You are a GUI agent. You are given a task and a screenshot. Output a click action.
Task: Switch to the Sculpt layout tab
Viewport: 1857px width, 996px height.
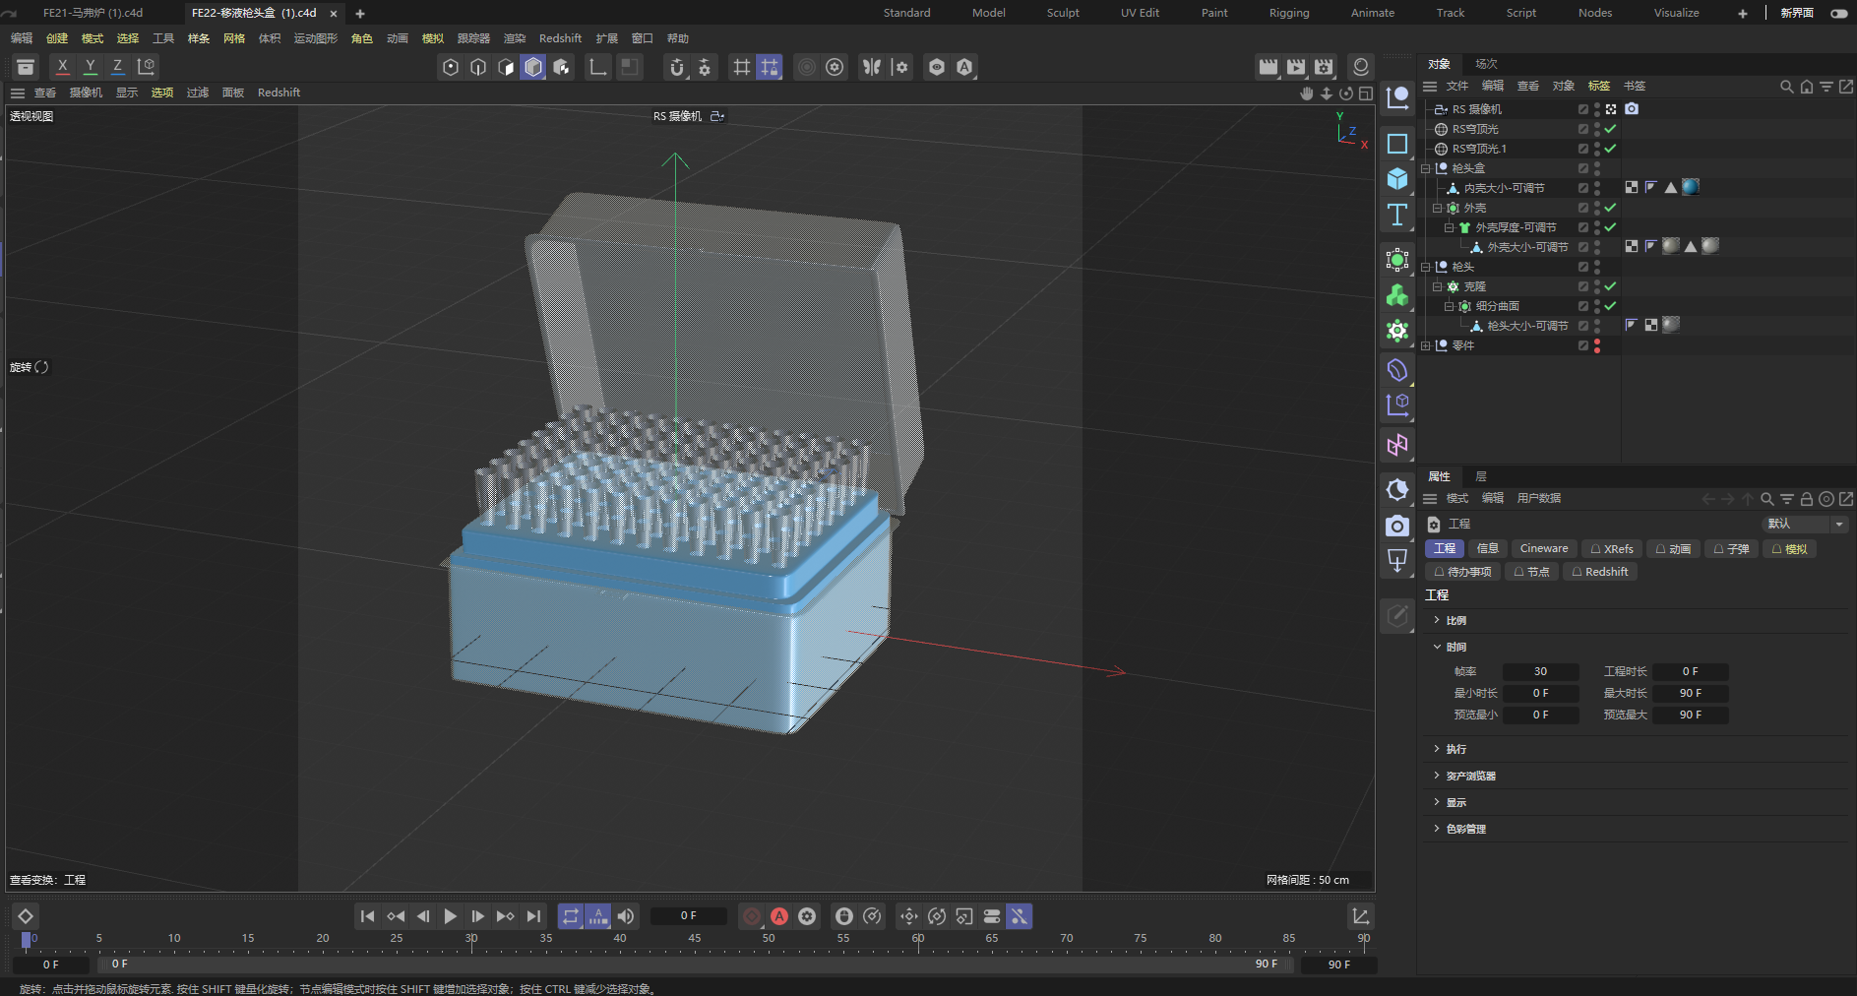[1063, 13]
